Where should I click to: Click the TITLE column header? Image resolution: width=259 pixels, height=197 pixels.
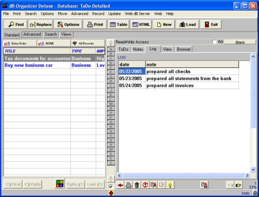37,51
